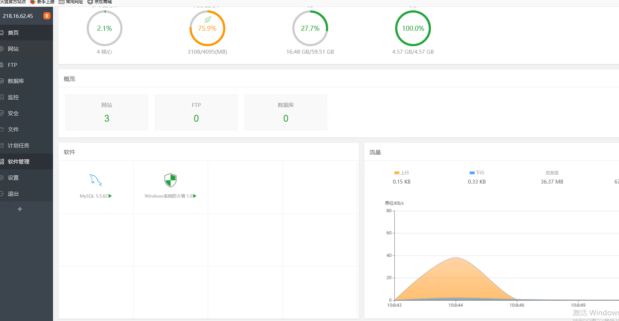The height and width of the screenshot is (321, 619).
Task: Click the rocket icon in memory gauge
Action: (208, 20)
